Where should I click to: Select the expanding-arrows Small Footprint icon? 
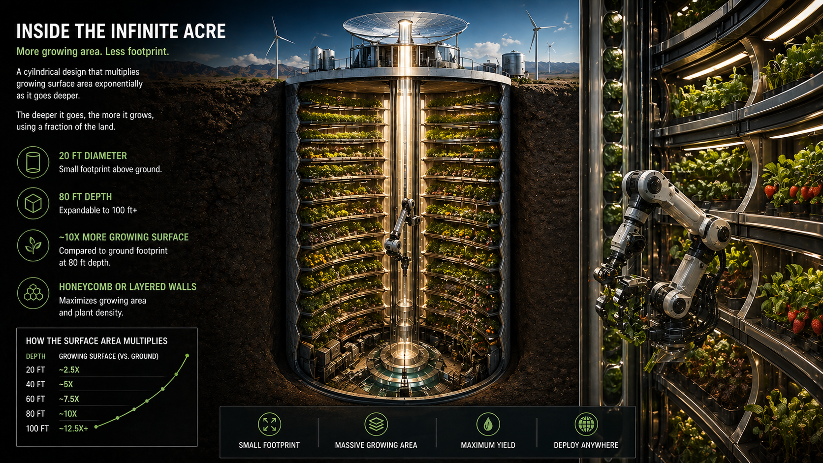[x=269, y=424]
